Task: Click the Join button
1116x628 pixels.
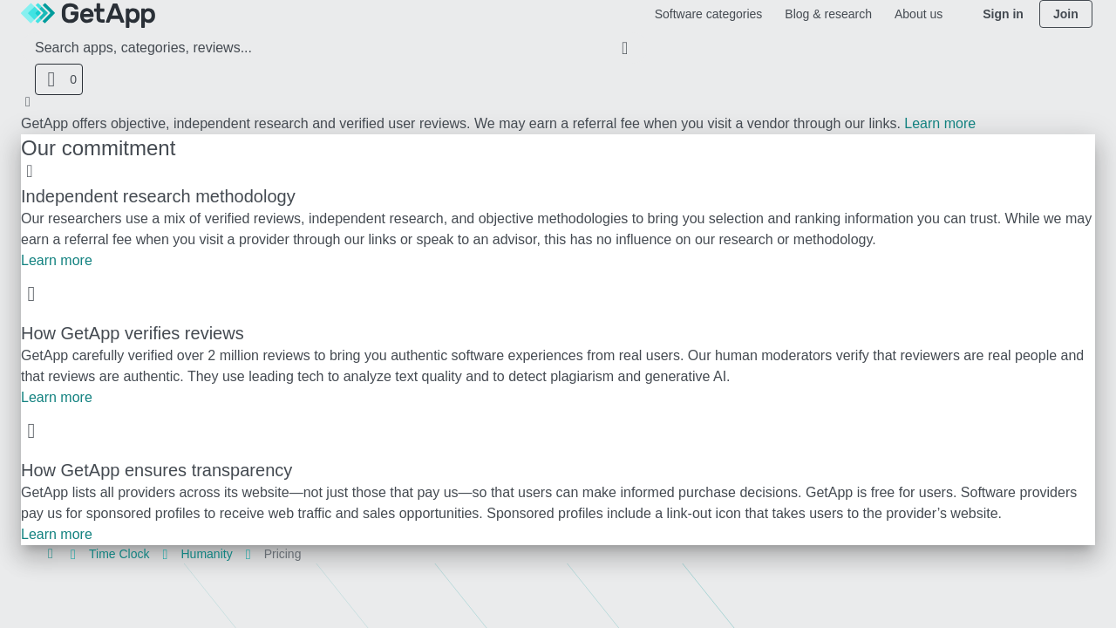Action: (1065, 14)
